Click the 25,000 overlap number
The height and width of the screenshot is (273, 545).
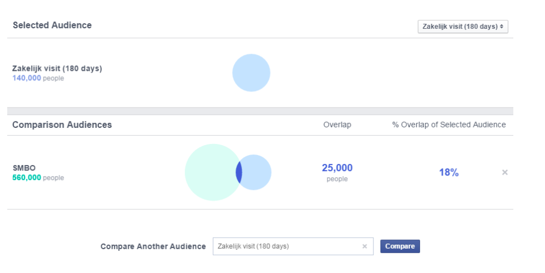(x=337, y=168)
